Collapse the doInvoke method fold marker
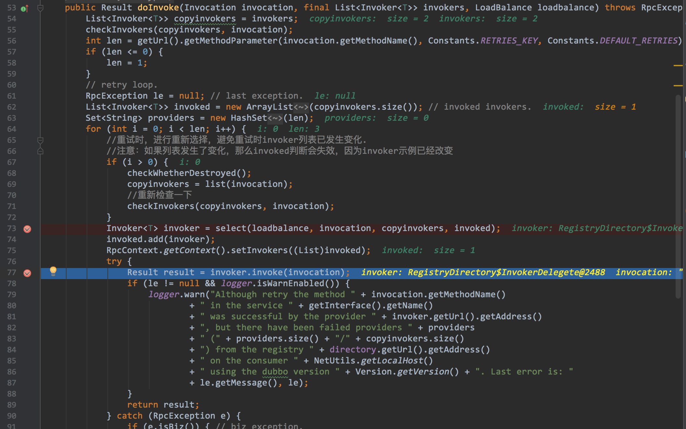Image resolution: width=686 pixels, height=429 pixels. 41,8
